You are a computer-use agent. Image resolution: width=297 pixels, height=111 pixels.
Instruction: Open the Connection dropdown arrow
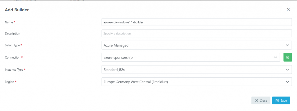[x=276, y=57]
